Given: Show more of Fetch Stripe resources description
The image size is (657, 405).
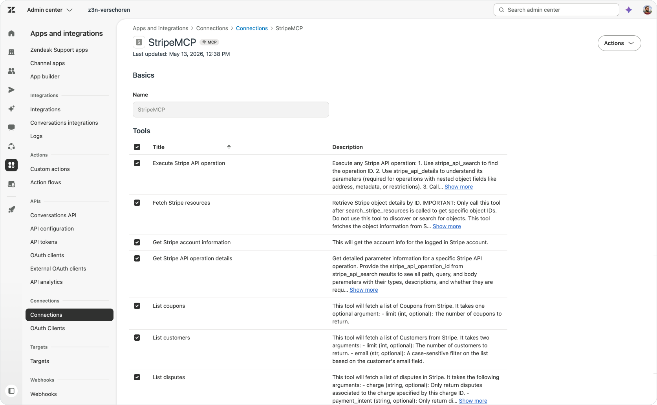Looking at the screenshot, I should point(447,226).
